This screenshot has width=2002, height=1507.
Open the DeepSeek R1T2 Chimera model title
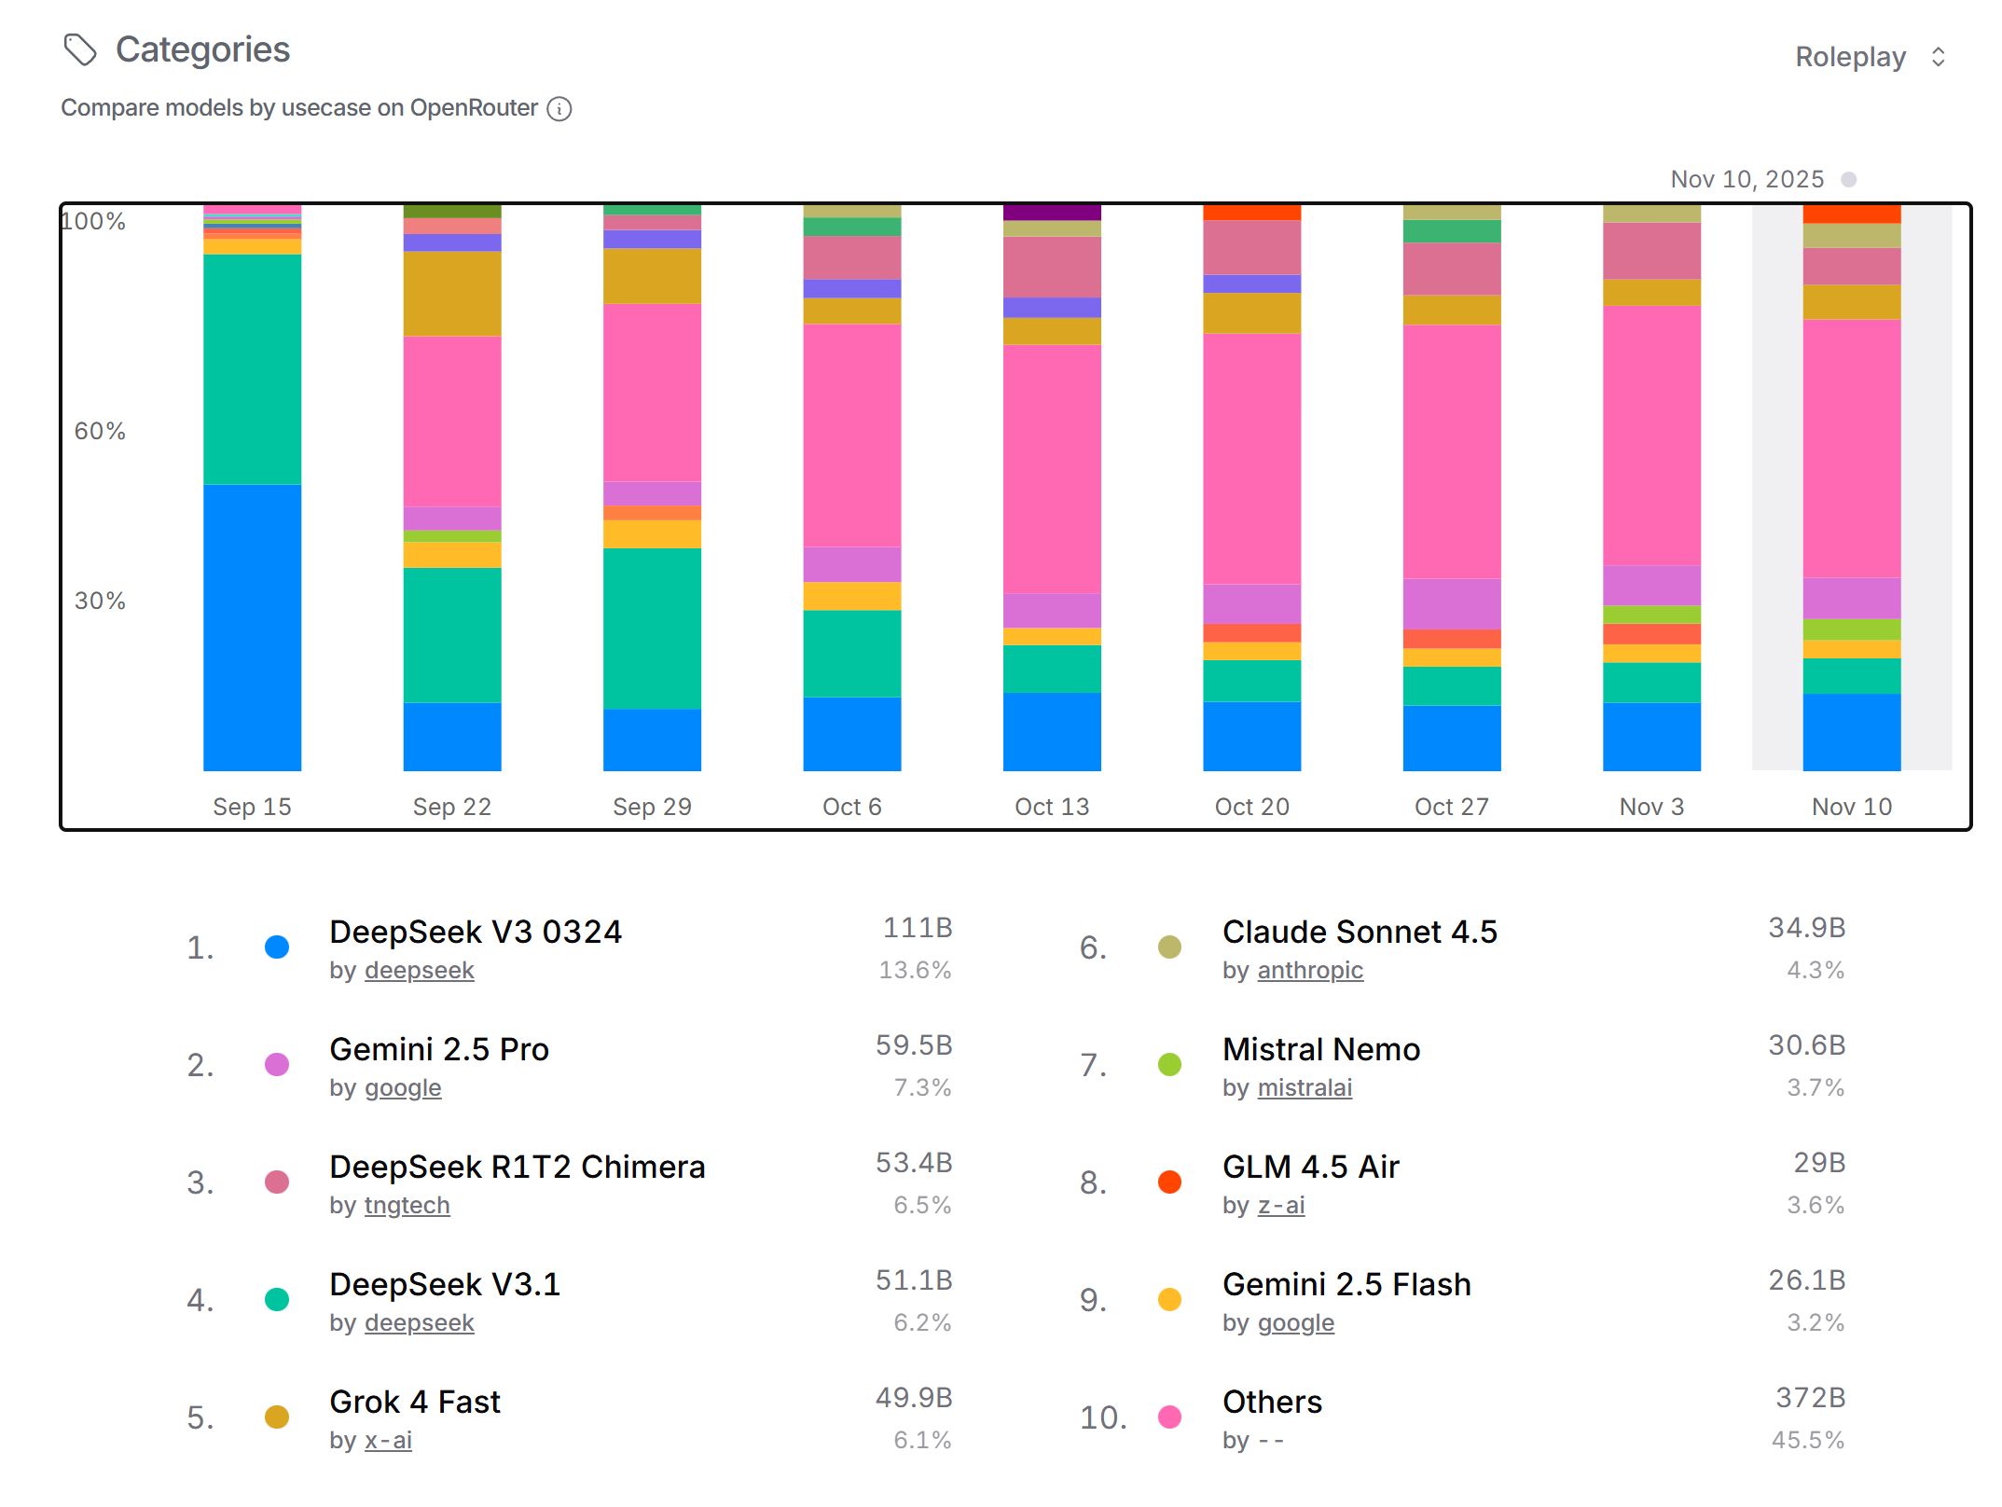[x=518, y=1167]
